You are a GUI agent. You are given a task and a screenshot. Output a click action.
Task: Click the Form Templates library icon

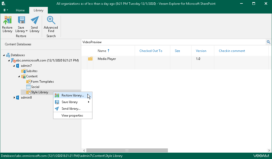coord(28,82)
